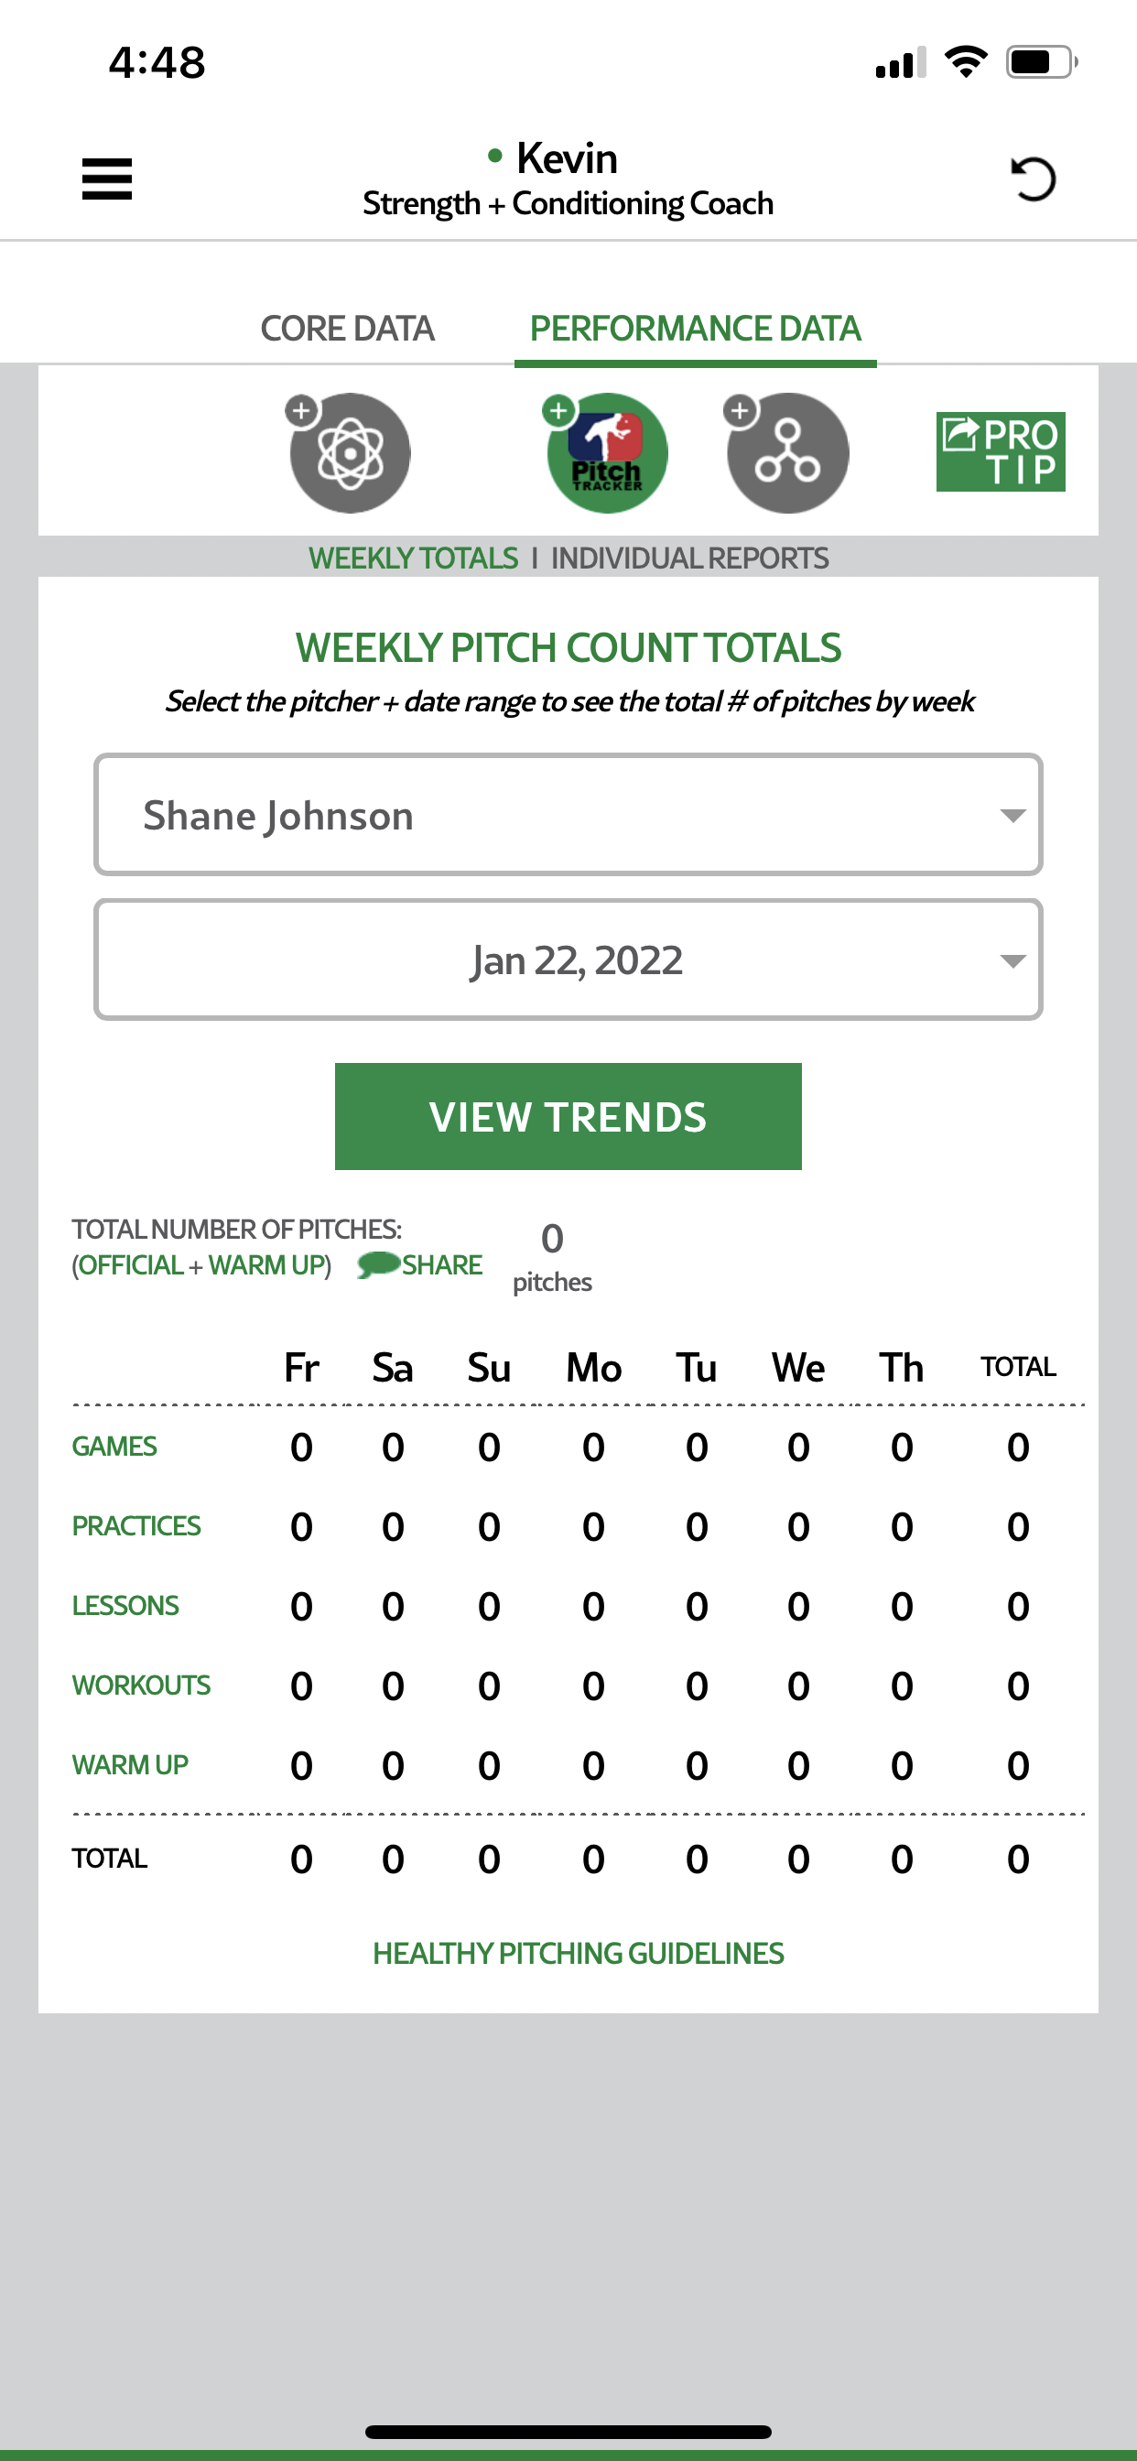Tap the Warm Up row label
This screenshot has width=1137, height=2461.
coord(130,1764)
